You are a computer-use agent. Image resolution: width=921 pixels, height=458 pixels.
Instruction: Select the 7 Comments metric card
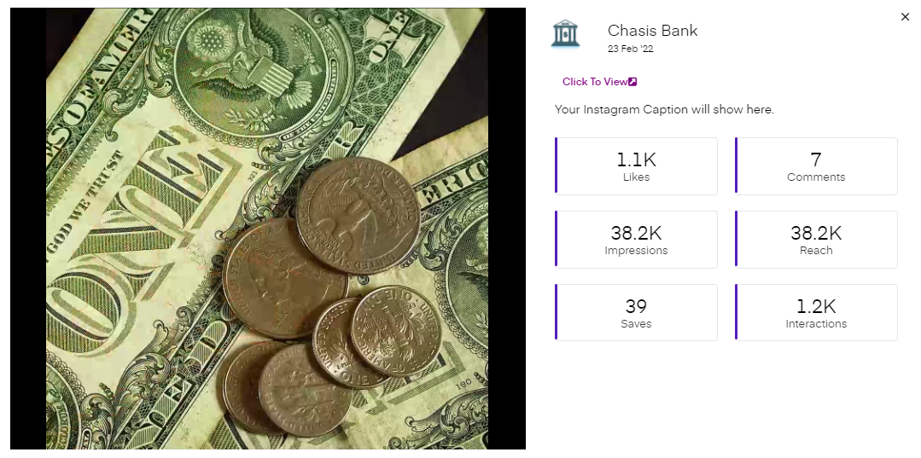(x=816, y=166)
